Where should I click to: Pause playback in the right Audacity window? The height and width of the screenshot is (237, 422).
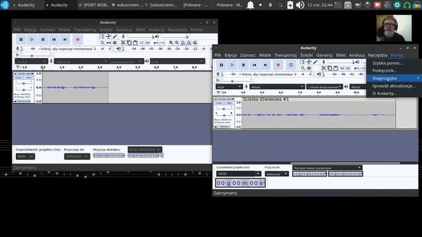click(222, 65)
